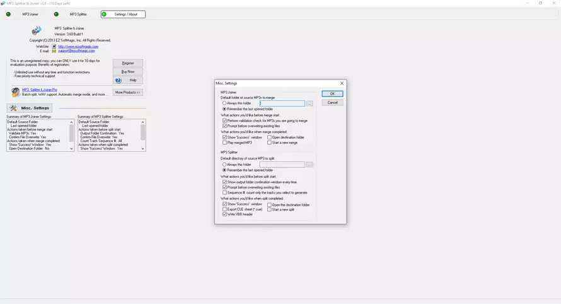Image resolution: width=561 pixels, height=304 pixels.
Task: Open the ezsoftmagic.com website link
Action: point(78,47)
